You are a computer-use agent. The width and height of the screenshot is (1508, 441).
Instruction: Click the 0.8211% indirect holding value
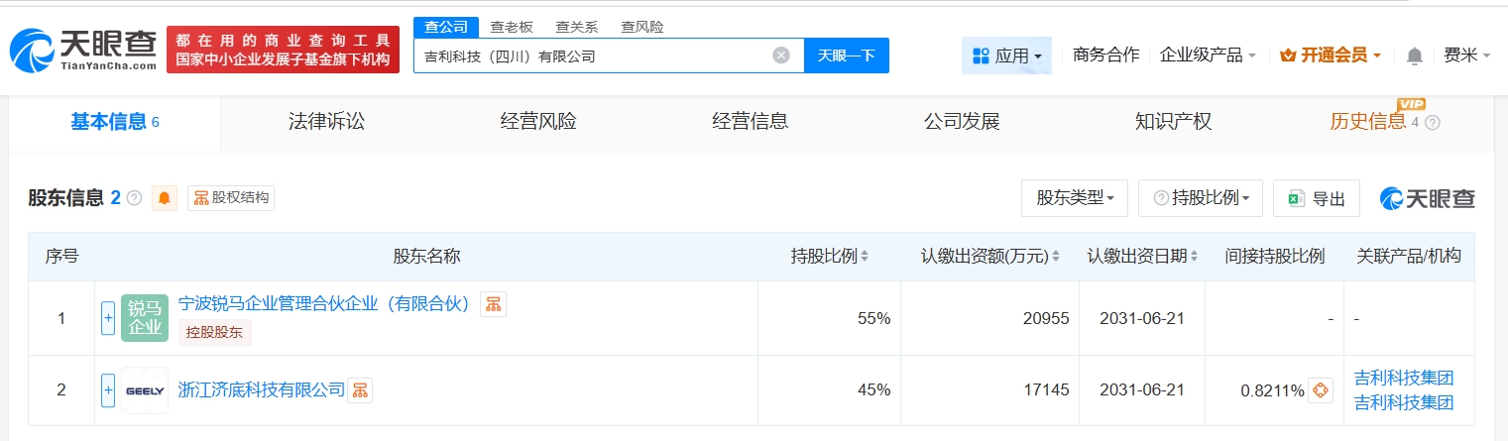coord(1272,390)
